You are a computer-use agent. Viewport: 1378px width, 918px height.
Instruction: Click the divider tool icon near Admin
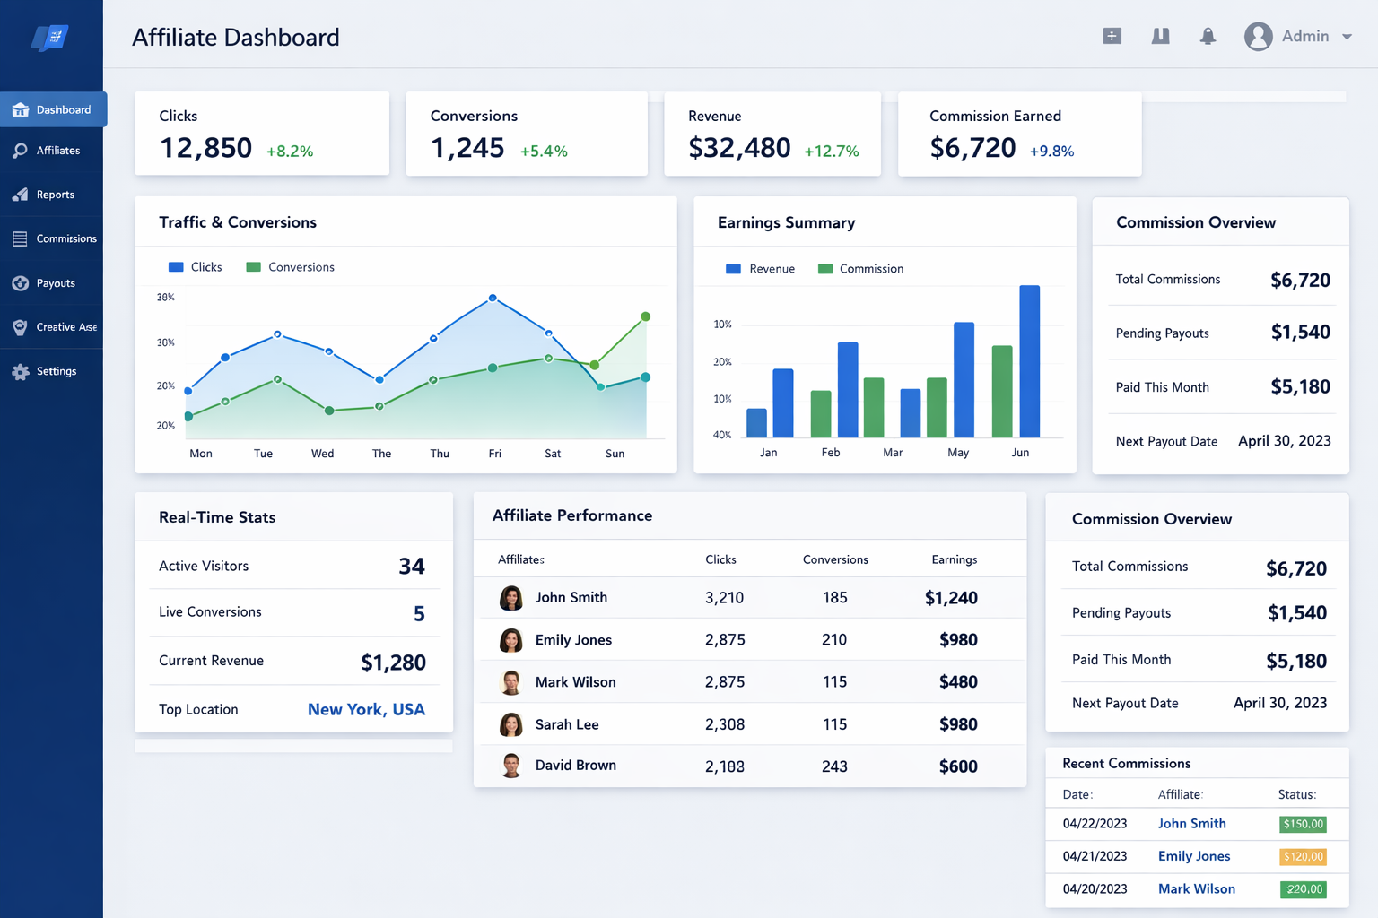click(x=1112, y=36)
